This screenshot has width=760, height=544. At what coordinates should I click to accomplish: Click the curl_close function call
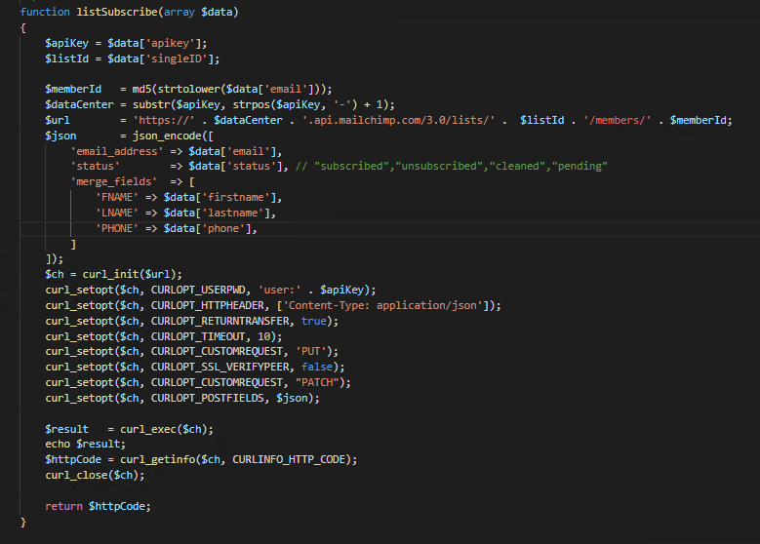pos(76,475)
